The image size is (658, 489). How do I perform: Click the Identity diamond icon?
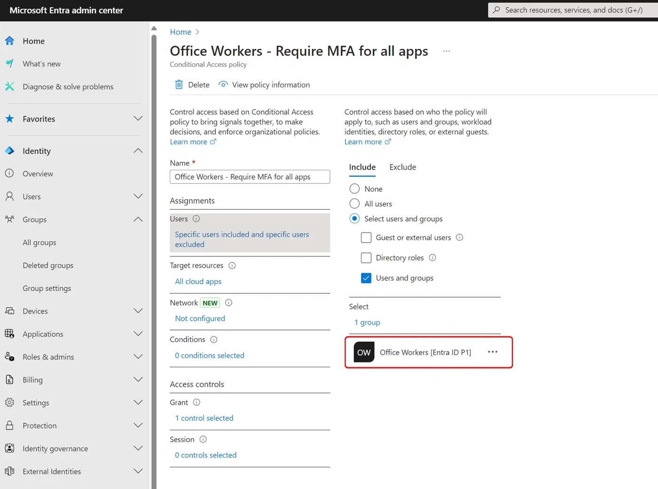pos(9,151)
